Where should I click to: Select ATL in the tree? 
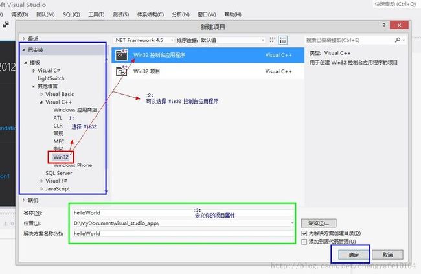(x=58, y=118)
